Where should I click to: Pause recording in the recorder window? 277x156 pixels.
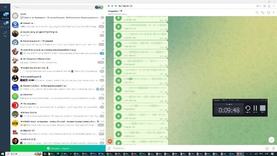[255, 108]
